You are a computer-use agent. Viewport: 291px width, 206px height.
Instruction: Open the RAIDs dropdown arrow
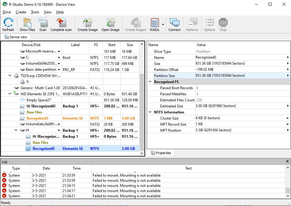coord(163,25)
